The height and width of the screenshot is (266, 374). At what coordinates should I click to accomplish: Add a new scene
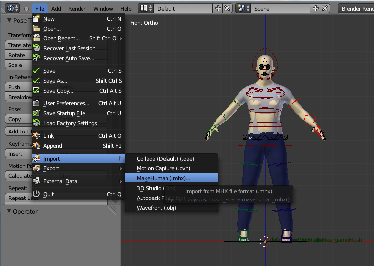[316, 8]
